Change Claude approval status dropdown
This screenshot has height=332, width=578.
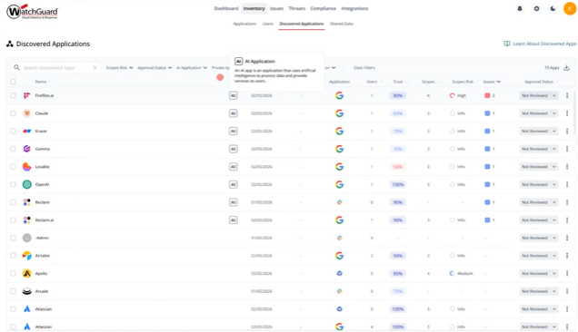[539, 113]
